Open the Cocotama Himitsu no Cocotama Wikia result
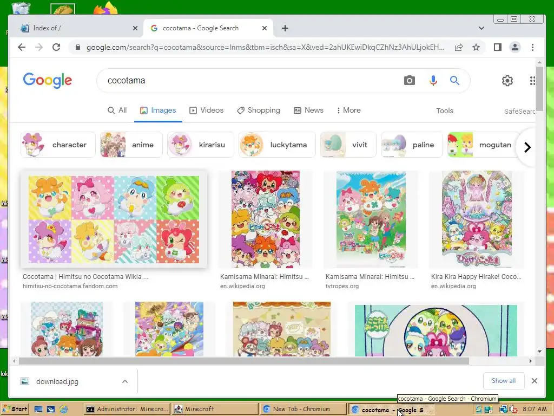The width and height of the screenshot is (554, 416). [85, 277]
